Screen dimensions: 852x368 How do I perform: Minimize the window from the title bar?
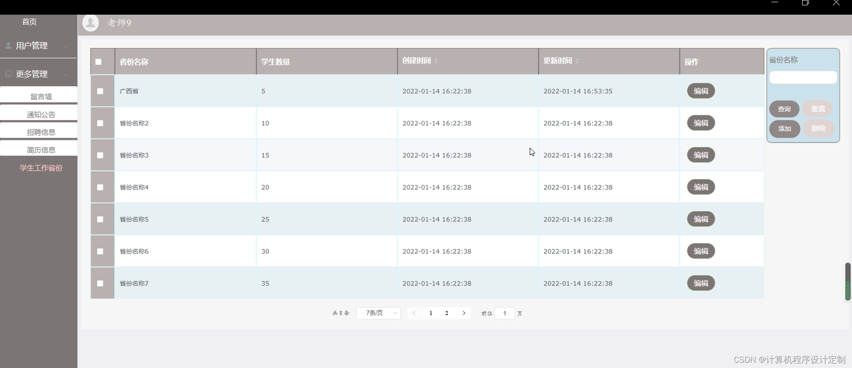pyautogui.click(x=775, y=3)
